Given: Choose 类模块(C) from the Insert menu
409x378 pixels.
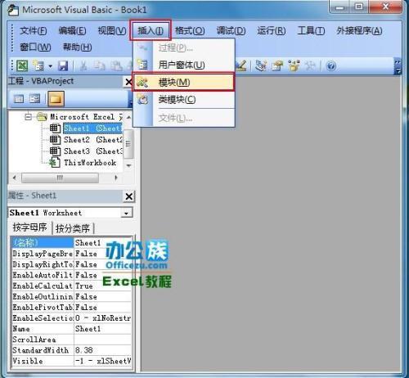Looking at the screenshot, I should 183,99.
